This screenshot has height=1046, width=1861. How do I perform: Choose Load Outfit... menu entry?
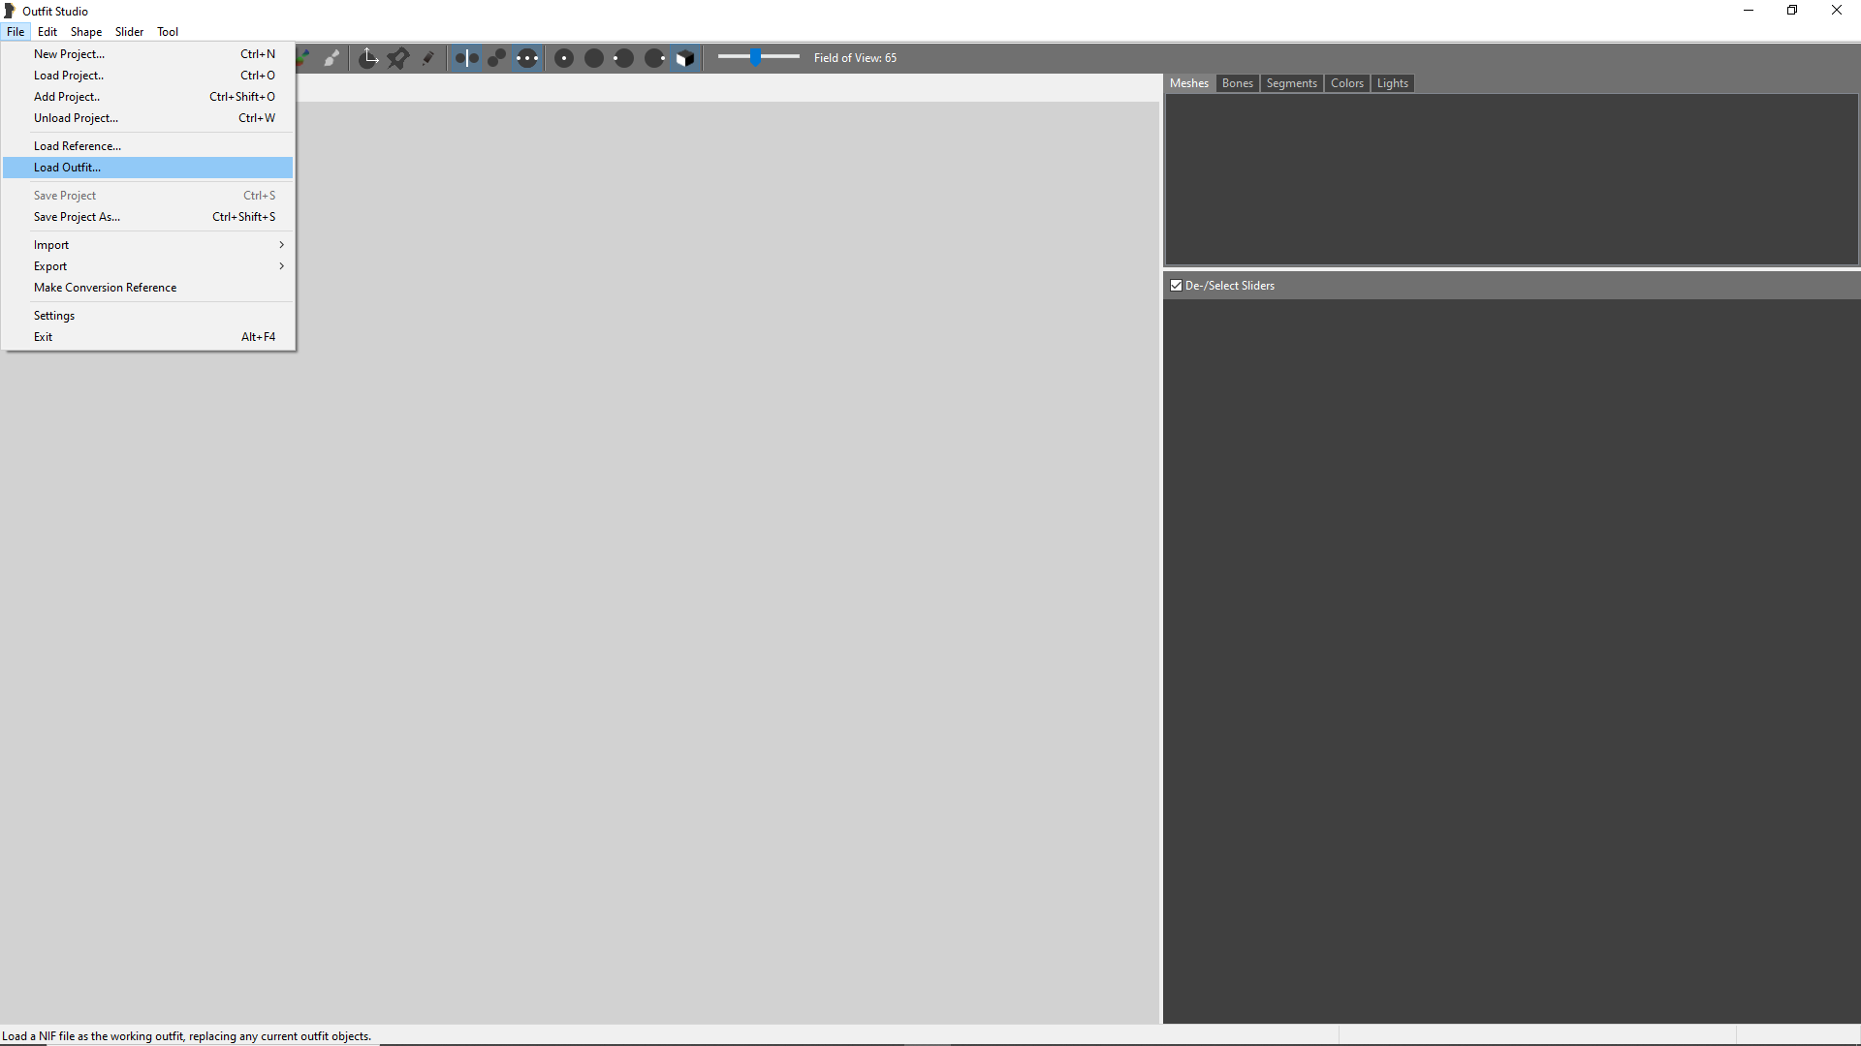tap(148, 168)
